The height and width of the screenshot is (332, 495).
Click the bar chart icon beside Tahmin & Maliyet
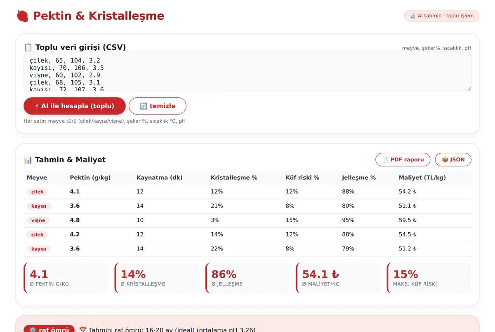(x=28, y=159)
